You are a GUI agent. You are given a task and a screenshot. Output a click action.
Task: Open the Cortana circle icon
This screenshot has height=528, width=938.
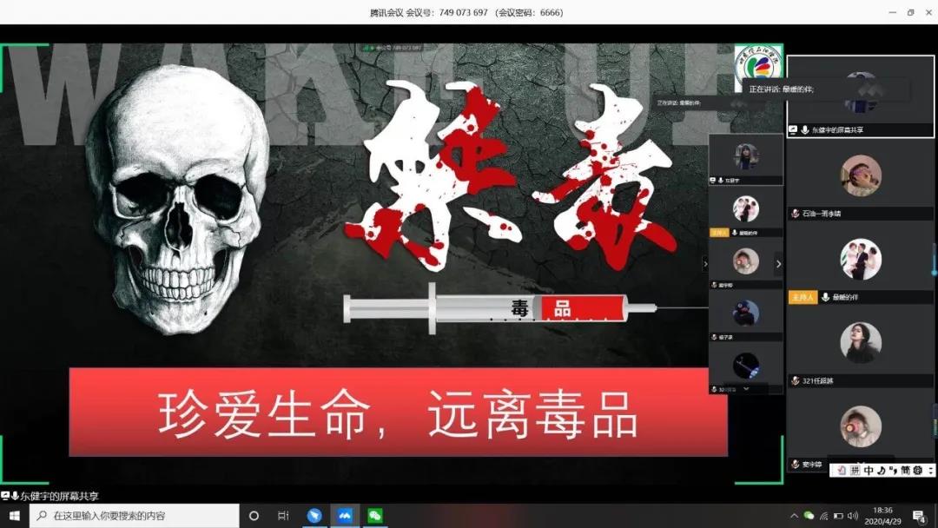coord(254,515)
